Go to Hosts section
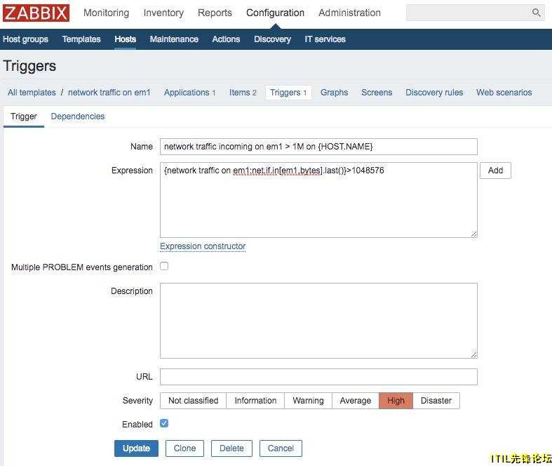The image size is (552, 466). (125, 39)
